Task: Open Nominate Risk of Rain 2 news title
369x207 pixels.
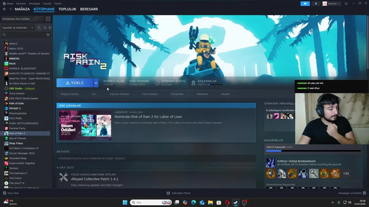Action: point(148,117)
